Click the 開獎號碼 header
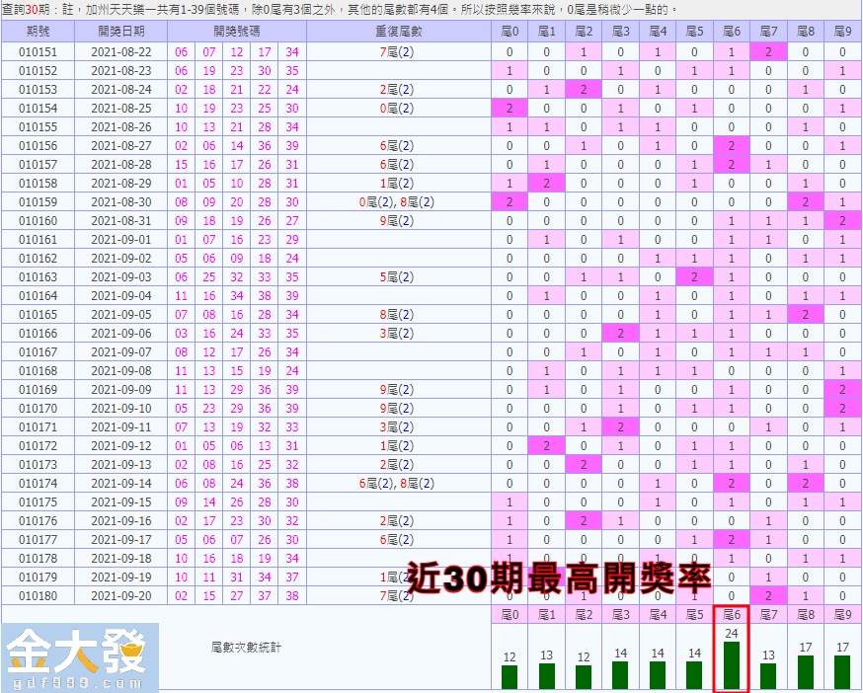Screen dimensions: 863x693 (x=240, y=32)
